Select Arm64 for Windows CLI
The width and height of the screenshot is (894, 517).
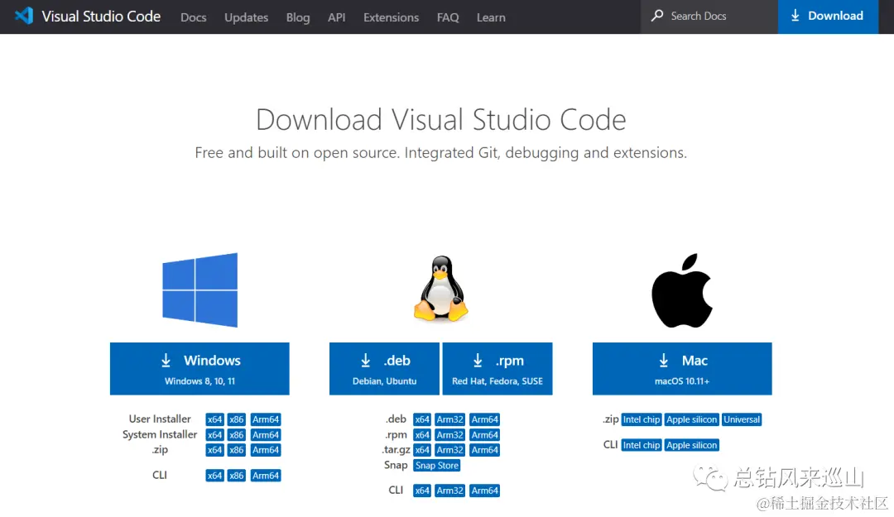pos(266,476)
